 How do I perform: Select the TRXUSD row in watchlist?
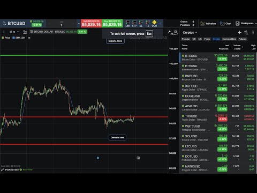[x=218, y=117]
